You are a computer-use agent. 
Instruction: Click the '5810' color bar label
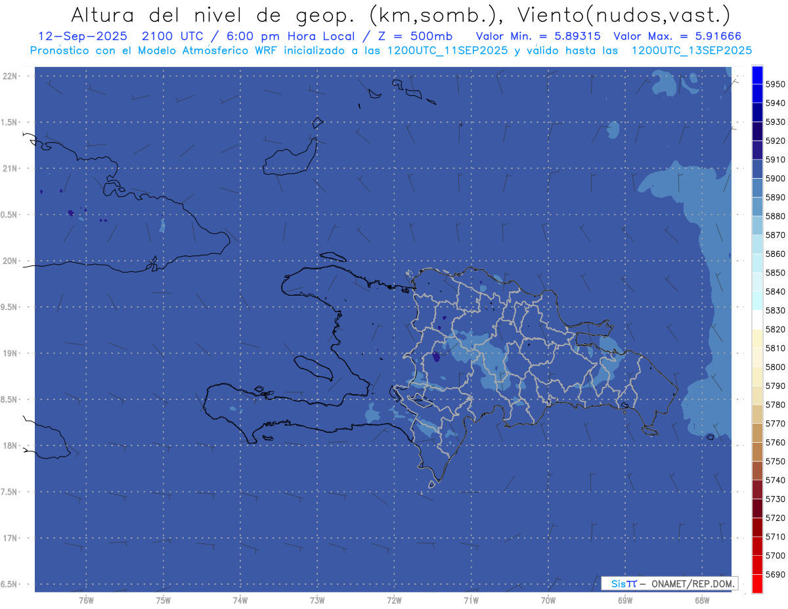pos(775,348)
